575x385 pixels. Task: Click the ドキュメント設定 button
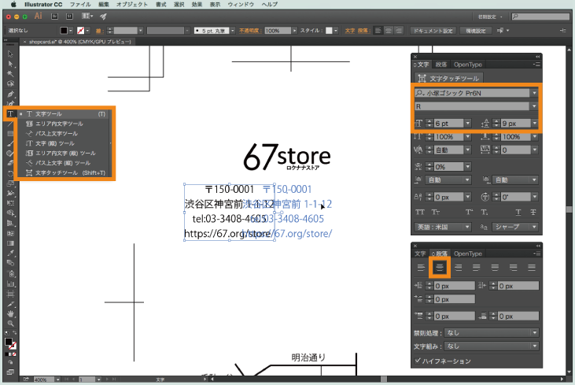click(x=433, y=31)
